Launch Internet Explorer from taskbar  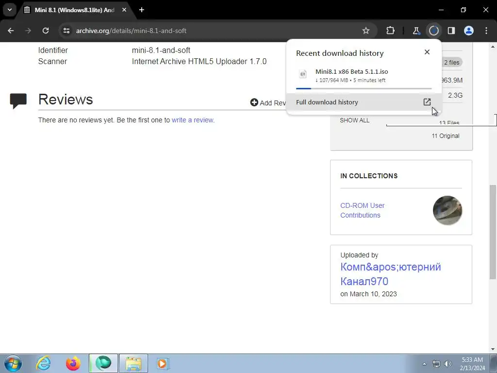click(43, 363)
